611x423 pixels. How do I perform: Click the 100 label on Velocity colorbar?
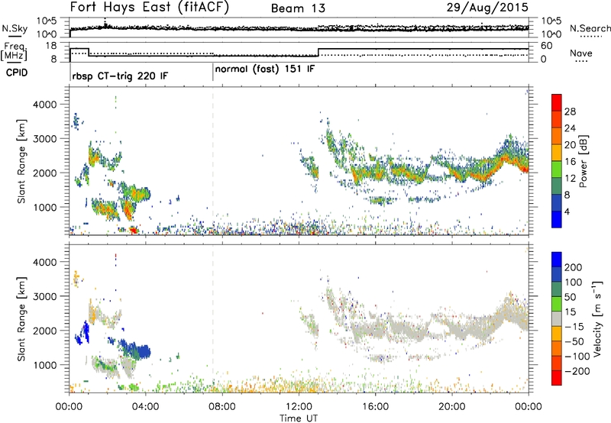pyautogui.click(x=574, y=282)
